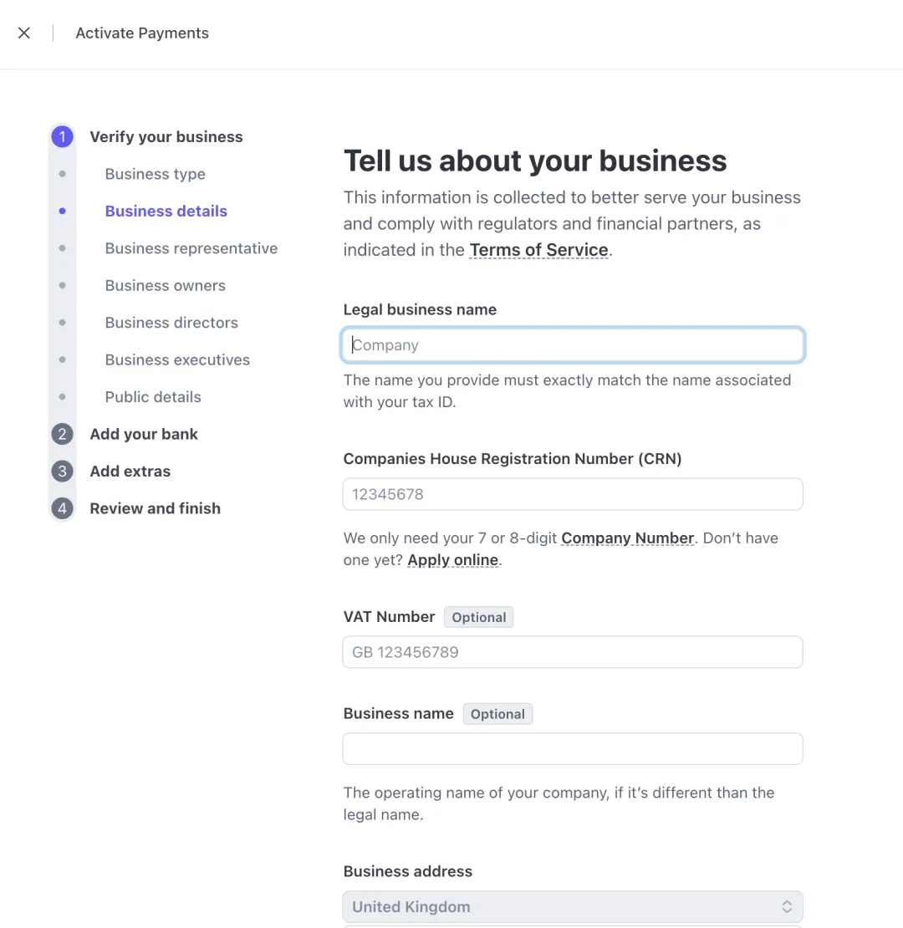Click step 2 circle icon

(62, 434)
